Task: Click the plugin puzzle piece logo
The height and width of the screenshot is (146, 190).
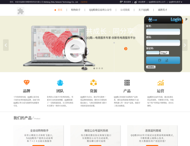Action: click(x=20, y=11)
